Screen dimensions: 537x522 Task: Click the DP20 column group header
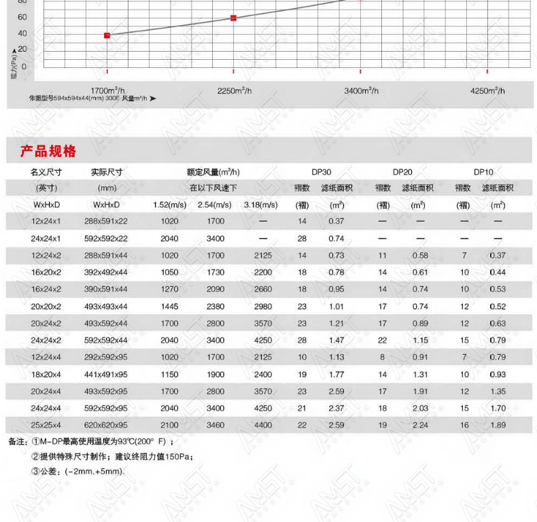click(402, 172)
